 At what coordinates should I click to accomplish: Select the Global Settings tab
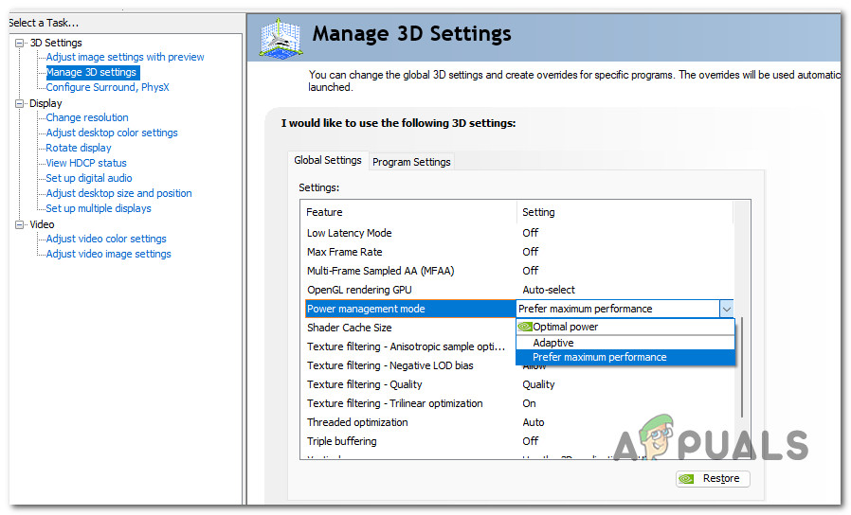(328, 161)
